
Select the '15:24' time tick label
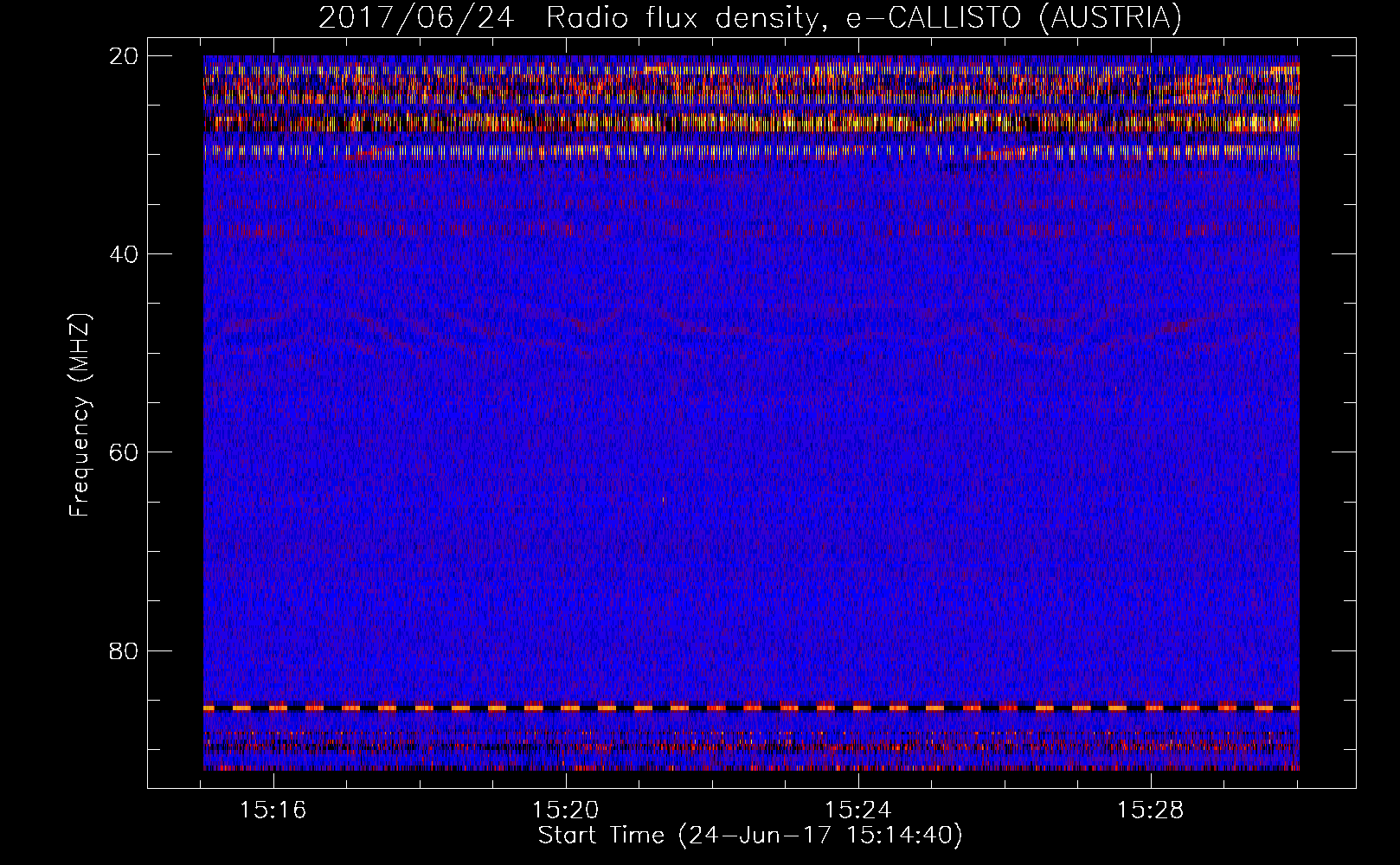[857, 811]
